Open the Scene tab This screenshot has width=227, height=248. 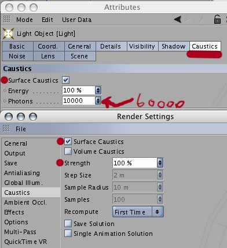tap(80, 56)
